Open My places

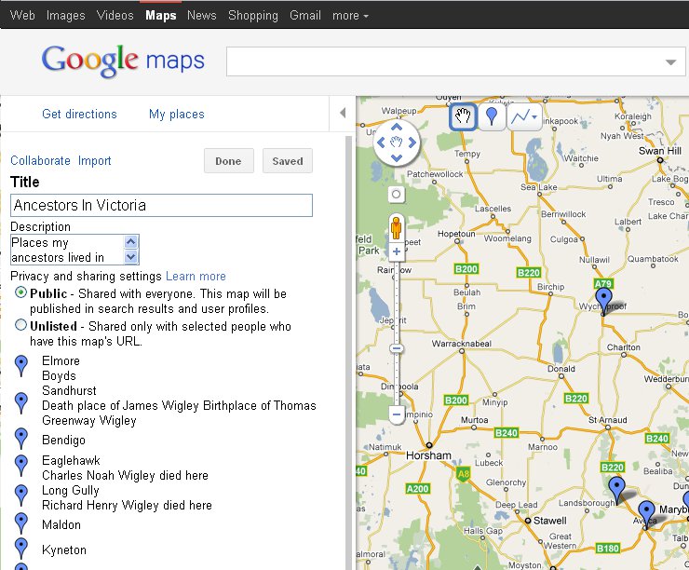177,114
